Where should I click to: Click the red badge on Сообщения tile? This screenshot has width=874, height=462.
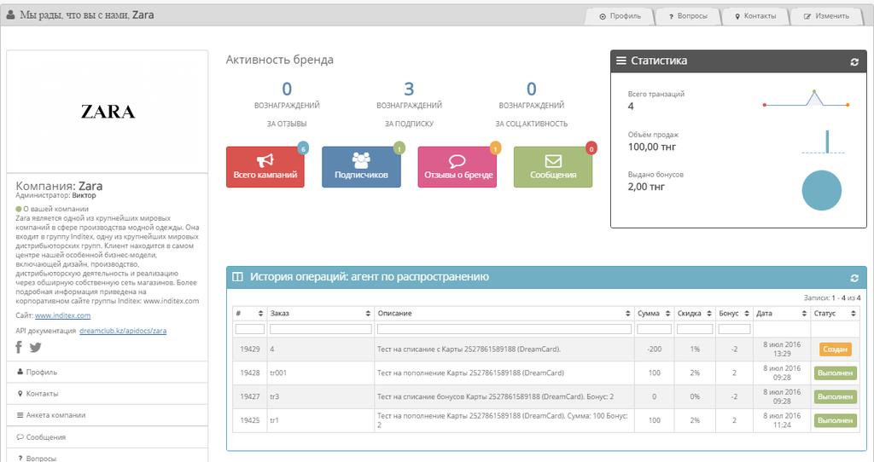pos(591,148)
